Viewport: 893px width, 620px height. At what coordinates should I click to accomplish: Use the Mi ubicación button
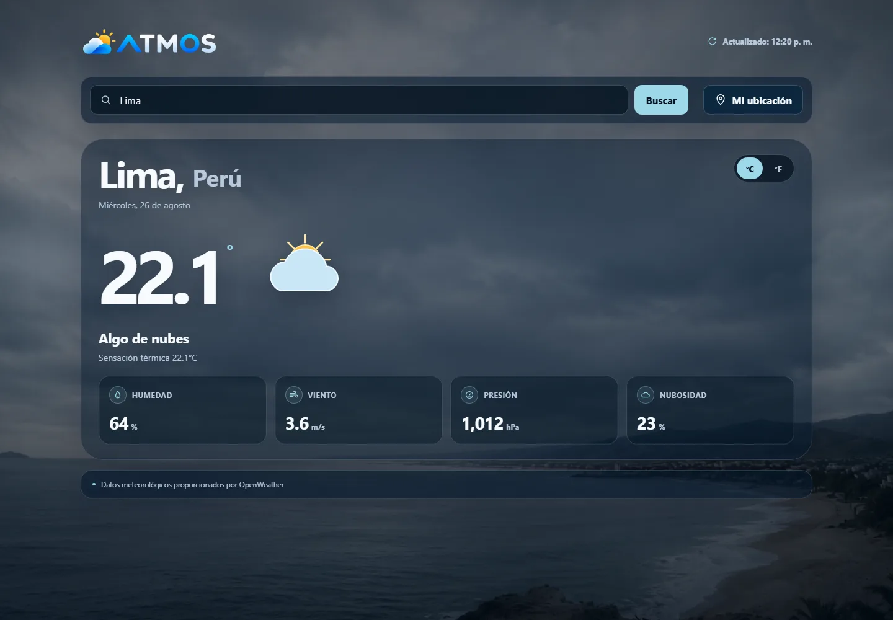[753, 100]
